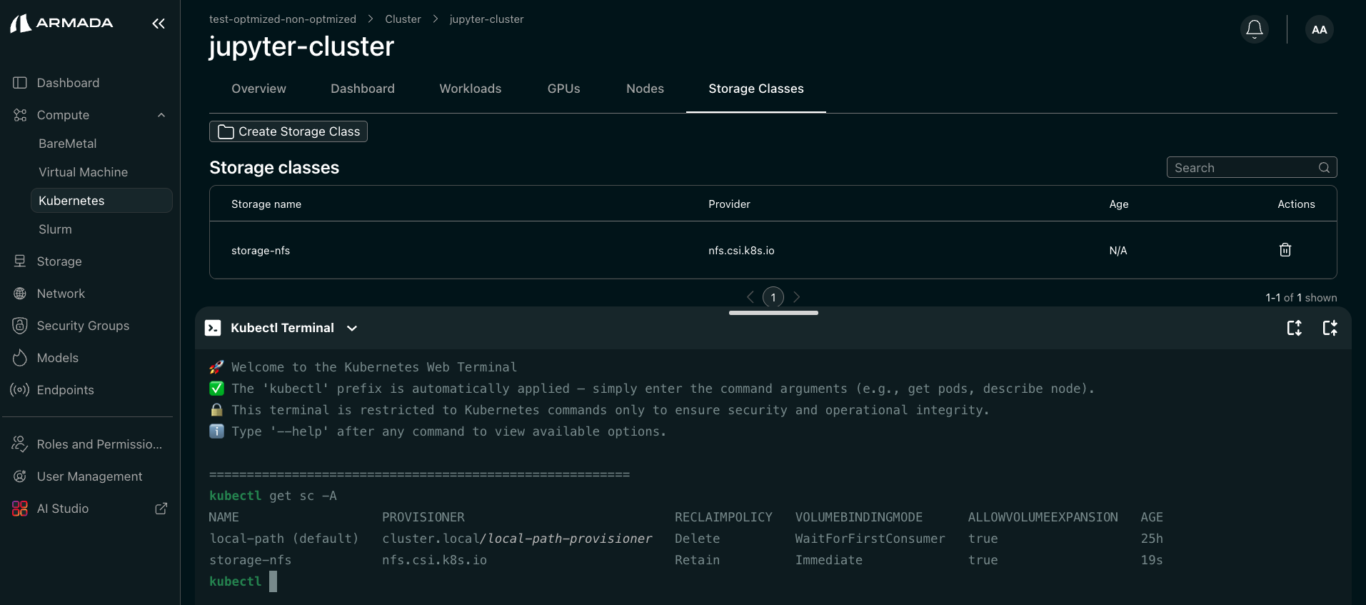Grab the terminal panel resize handle
Screen dimensions: 1366x605
(x=773, y=313)
